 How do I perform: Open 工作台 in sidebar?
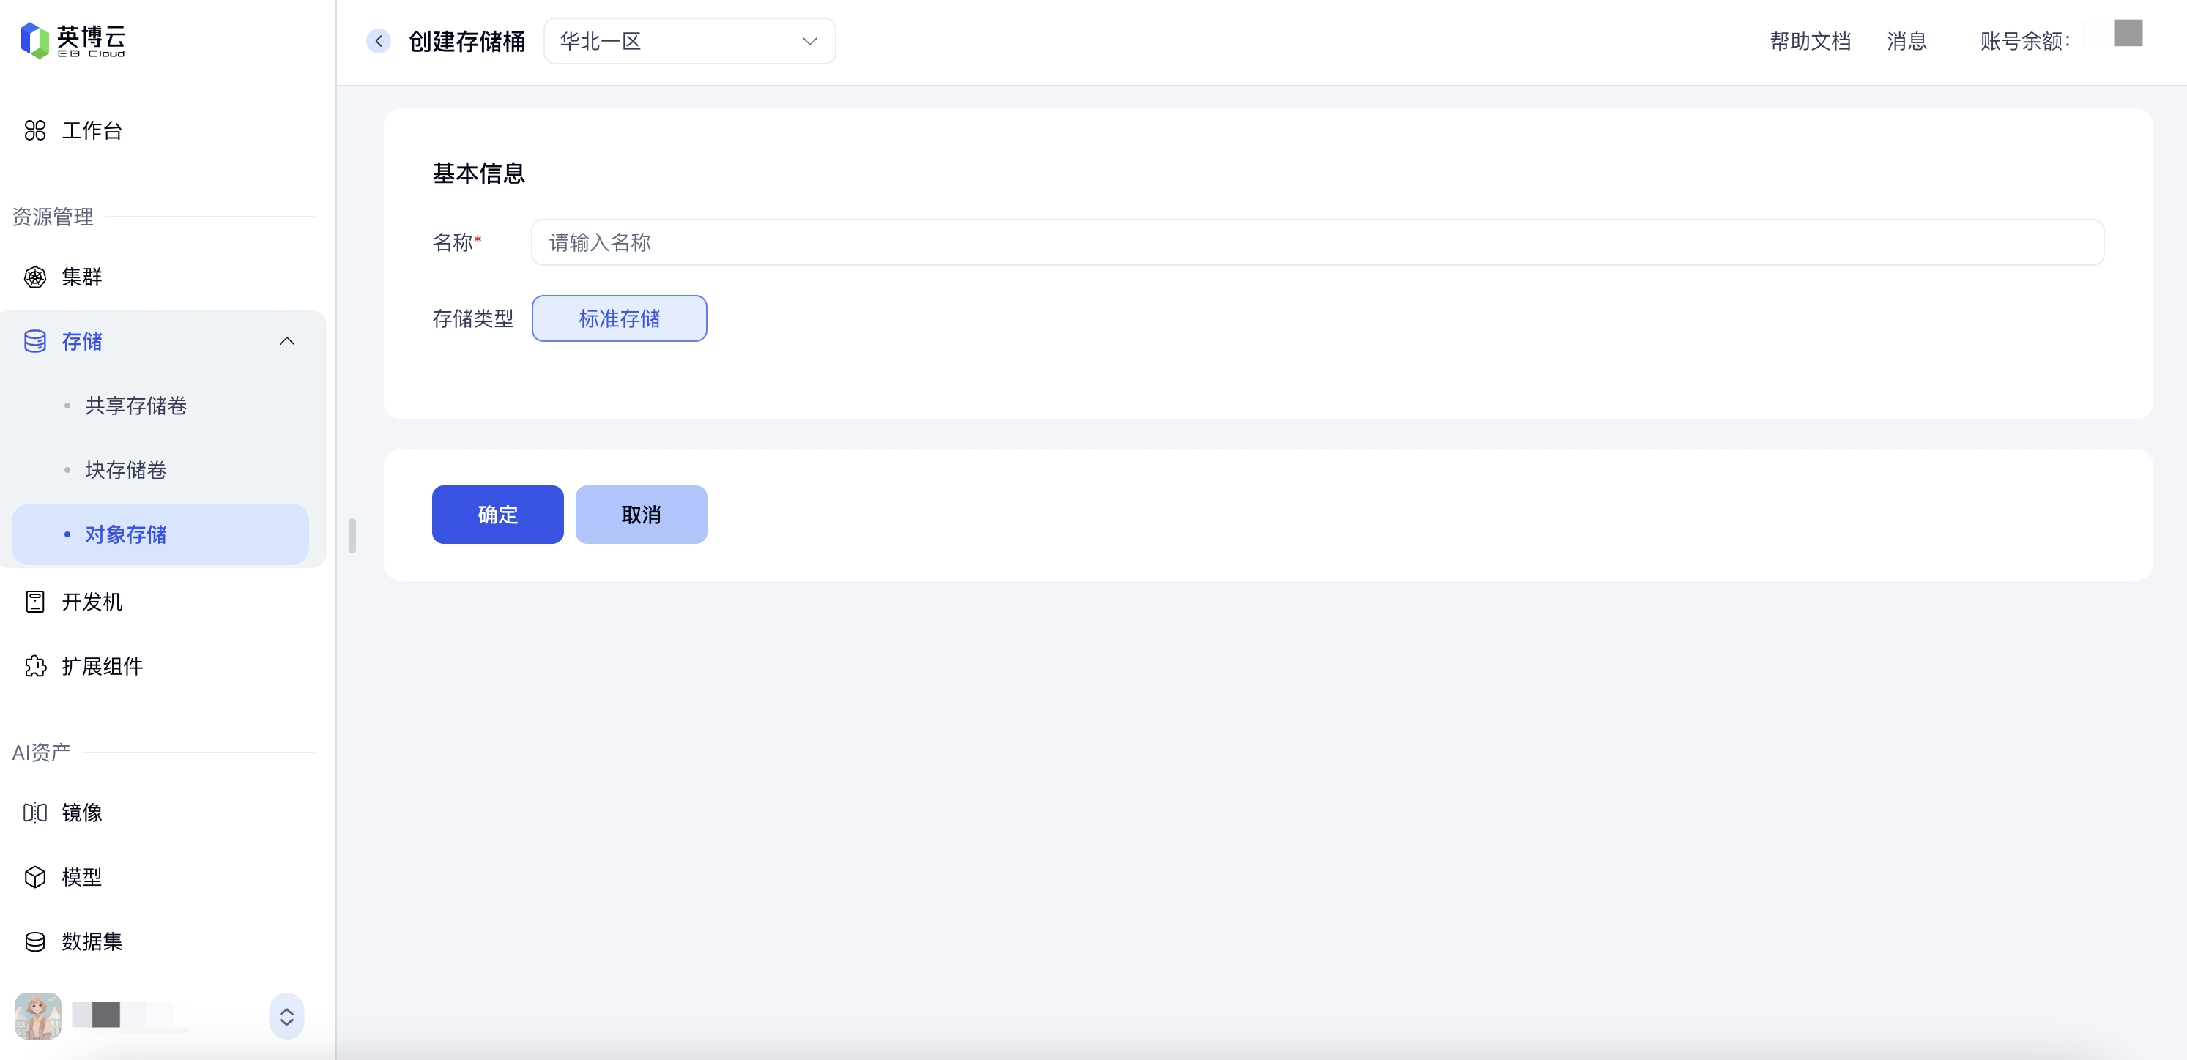point(92,131)
